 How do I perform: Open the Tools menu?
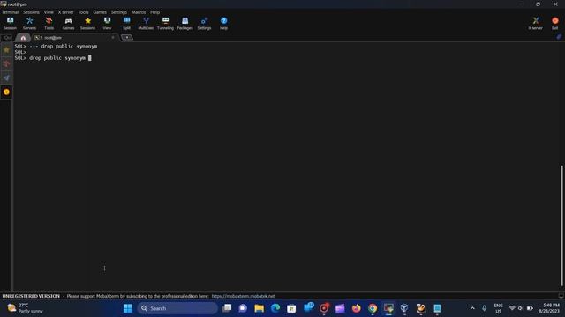tap(83, 12)
